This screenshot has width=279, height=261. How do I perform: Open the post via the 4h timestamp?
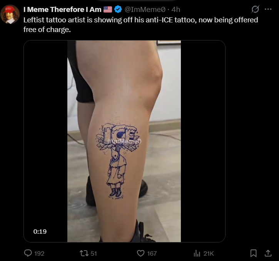click(176, 10)
